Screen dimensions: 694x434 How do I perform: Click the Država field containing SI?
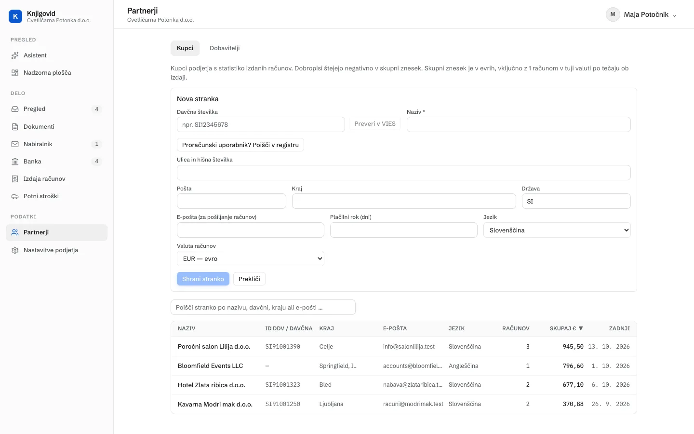tap(576, 201)
